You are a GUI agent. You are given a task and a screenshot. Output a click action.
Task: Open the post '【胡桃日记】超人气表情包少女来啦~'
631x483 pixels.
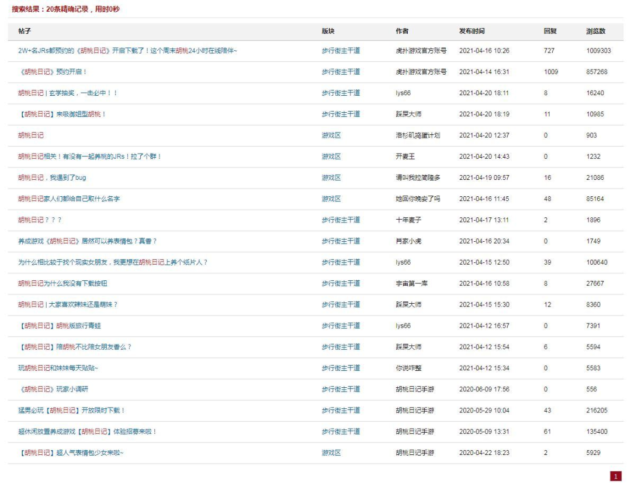coord(71,453)
